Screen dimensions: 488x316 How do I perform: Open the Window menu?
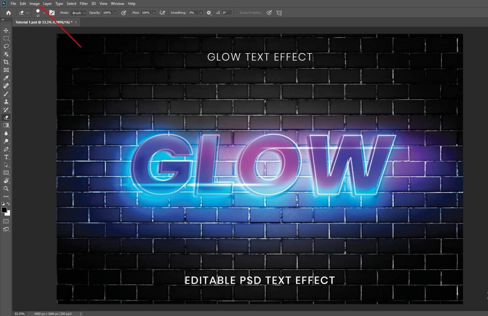coord(118,3)
